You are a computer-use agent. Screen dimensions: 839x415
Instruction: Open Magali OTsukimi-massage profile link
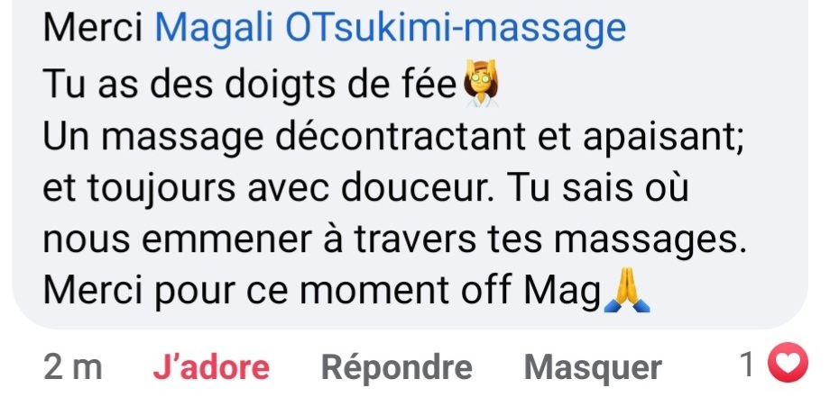[390, 30]
